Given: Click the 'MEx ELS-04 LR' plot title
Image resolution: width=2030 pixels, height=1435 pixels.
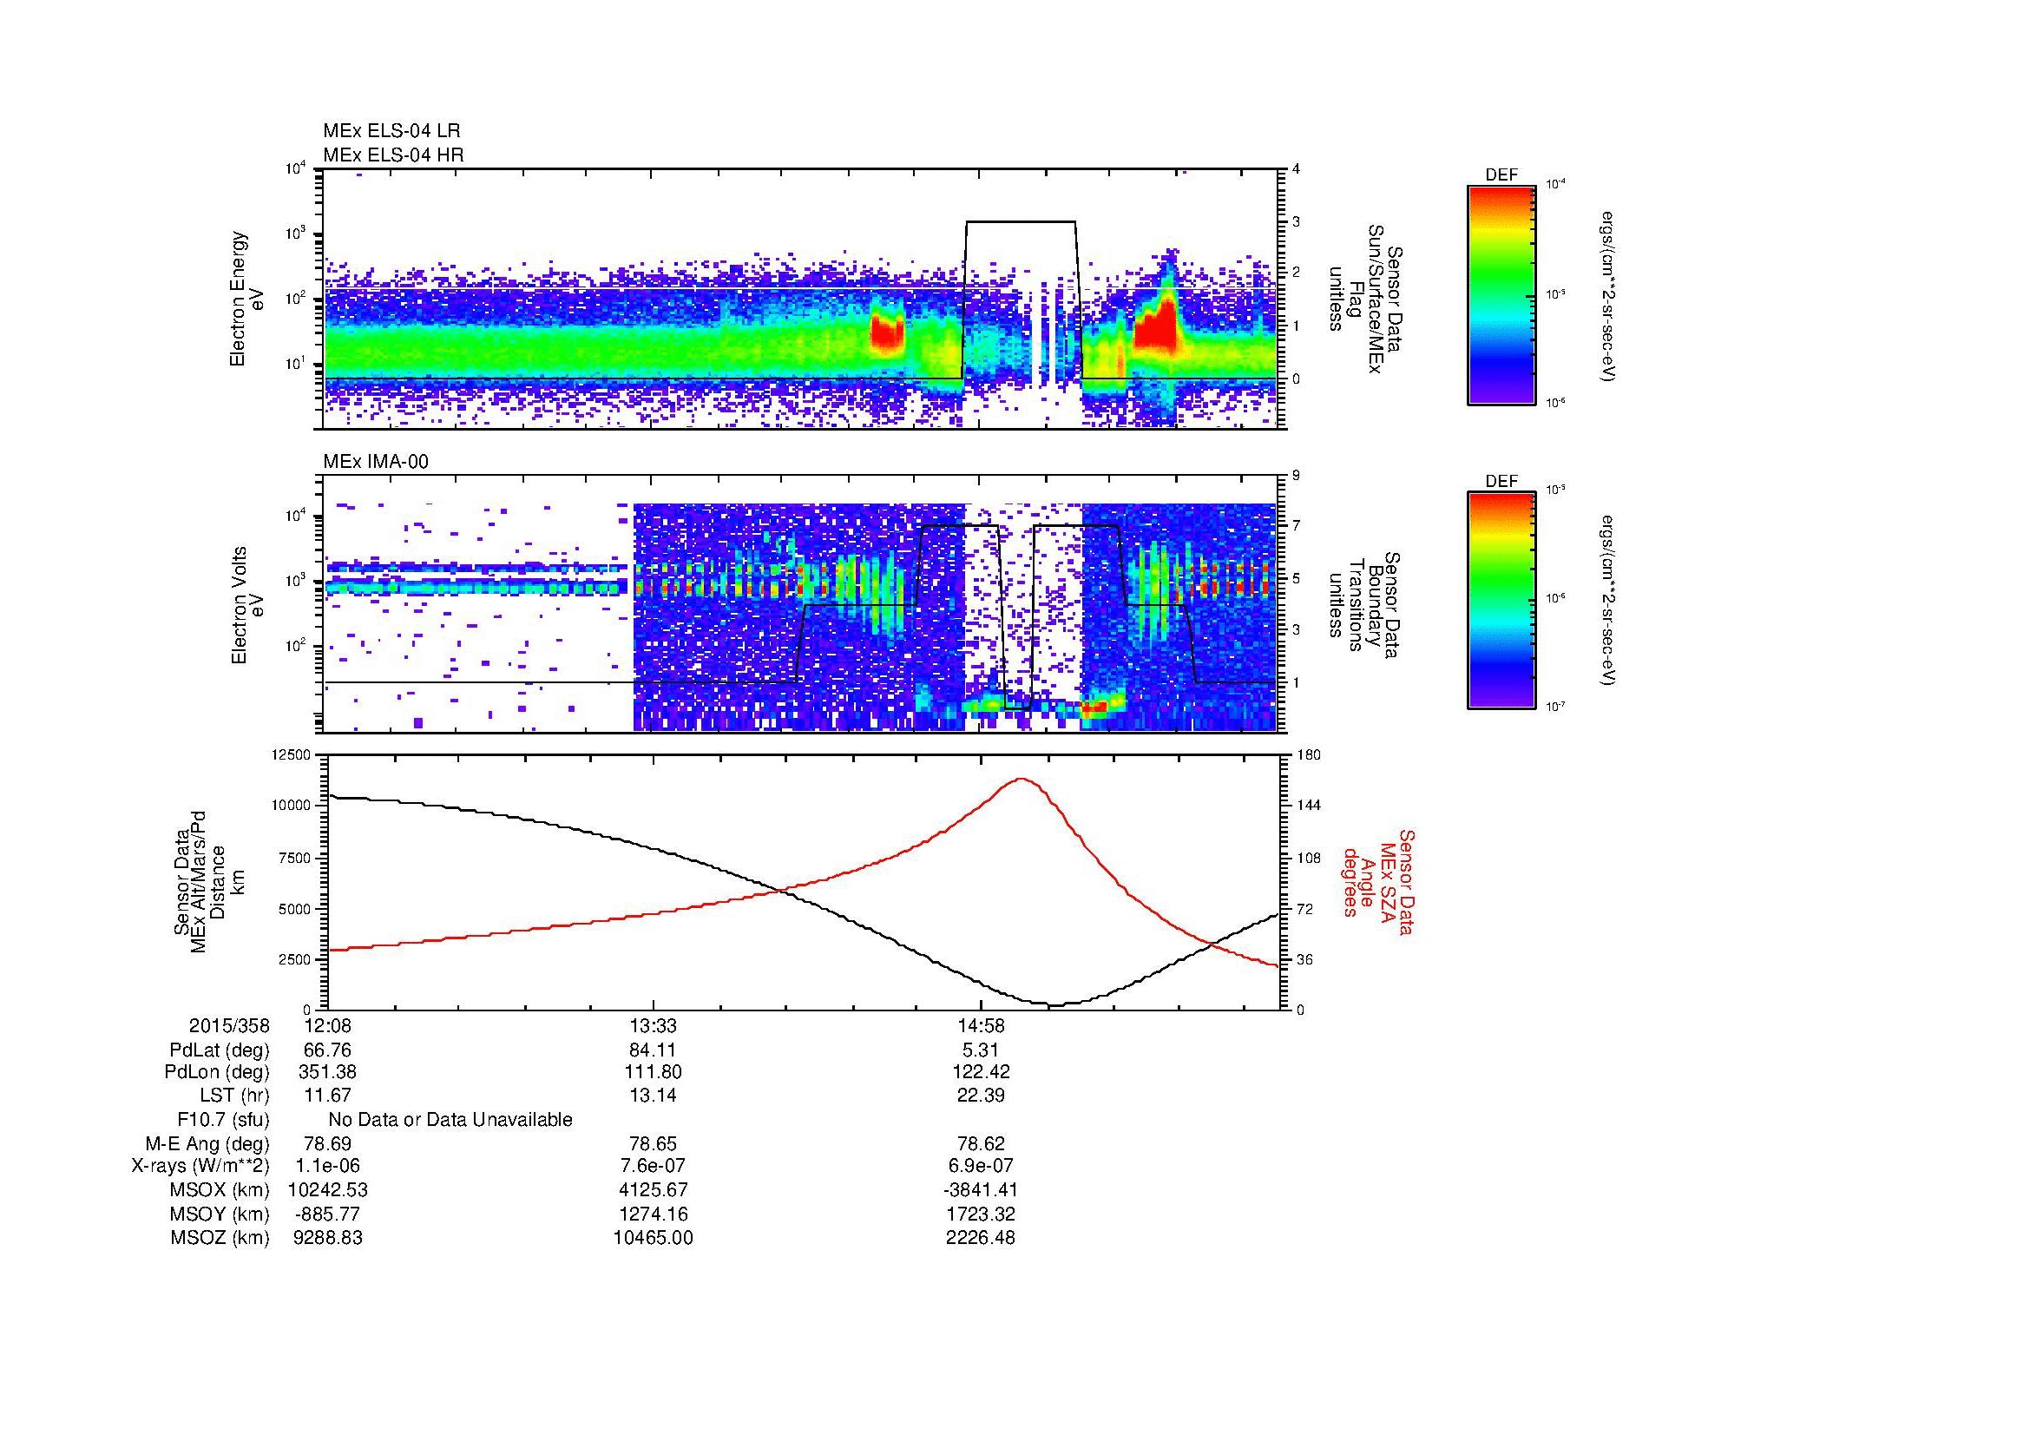Looking at the screenshot, I should (391, 131).
